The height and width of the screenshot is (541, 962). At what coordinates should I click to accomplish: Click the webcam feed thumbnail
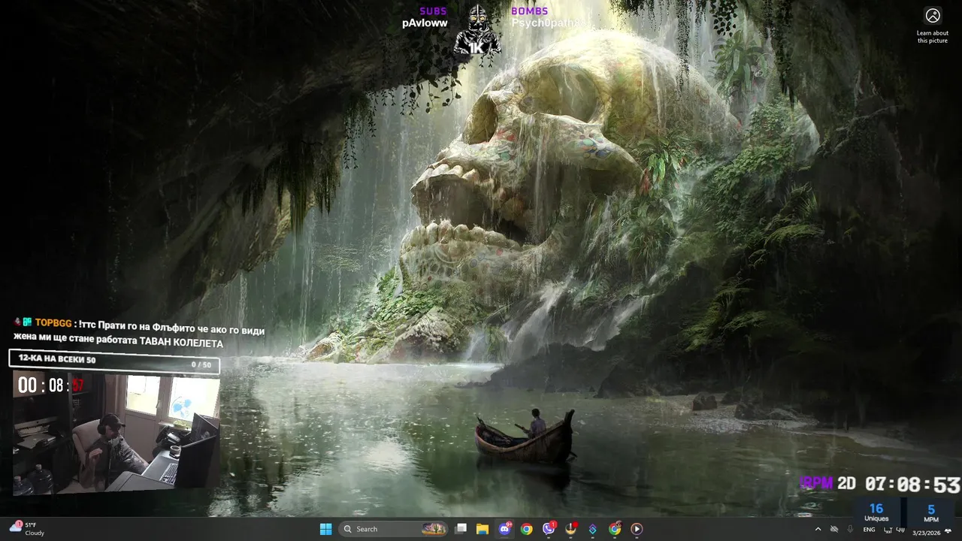pos(116,433)
